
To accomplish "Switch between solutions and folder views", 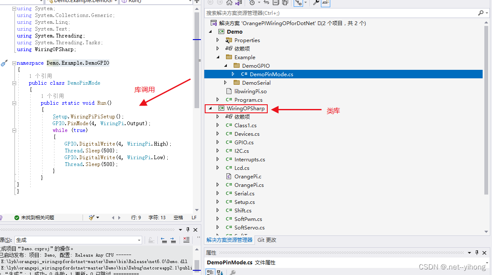I will [x=239, y=3].
